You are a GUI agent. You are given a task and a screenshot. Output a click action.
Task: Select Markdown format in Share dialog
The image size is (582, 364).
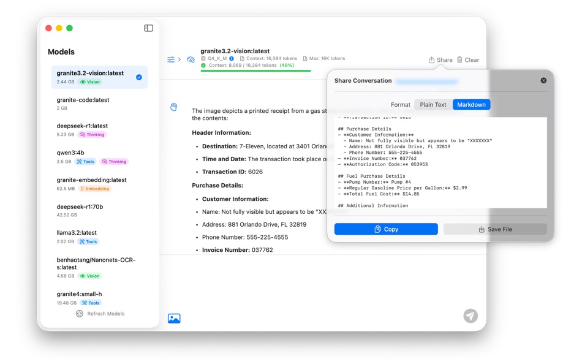471,104
